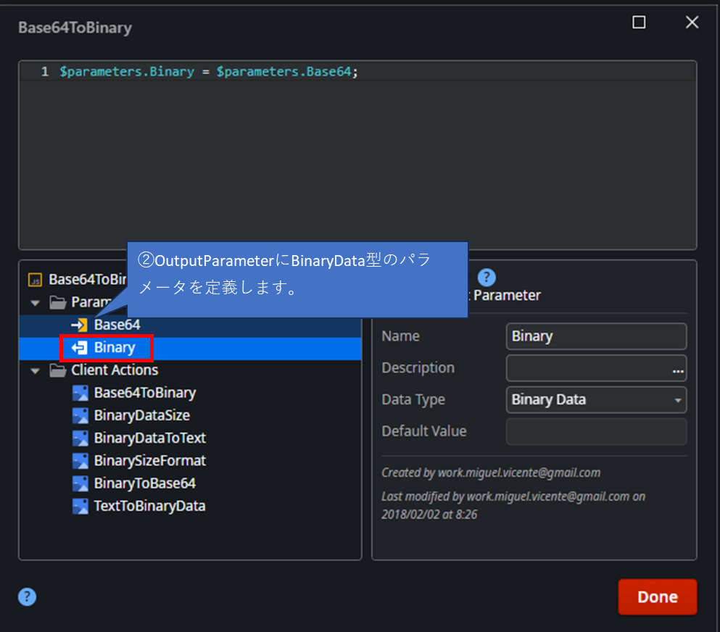Screen dimensions: 720x632
Task: Click the BinaryDataSize action icon
Action: [x=80, y=415]
